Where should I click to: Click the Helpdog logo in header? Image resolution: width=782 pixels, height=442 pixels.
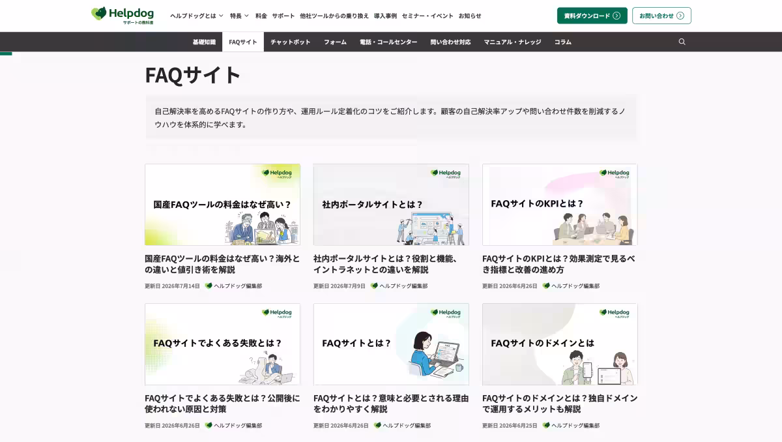123,16
